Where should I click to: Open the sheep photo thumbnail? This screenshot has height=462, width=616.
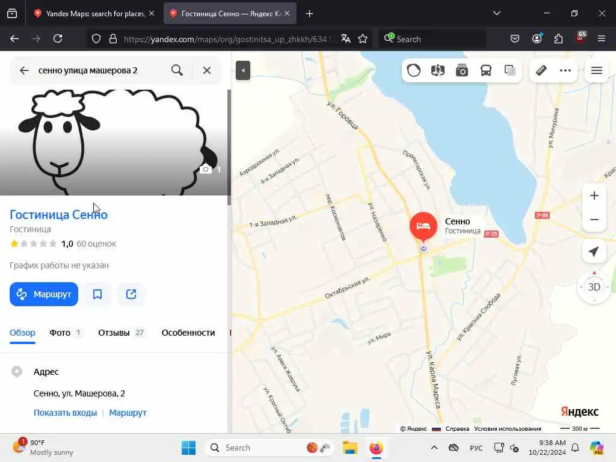pyautogui.click(x=114, y=142)
